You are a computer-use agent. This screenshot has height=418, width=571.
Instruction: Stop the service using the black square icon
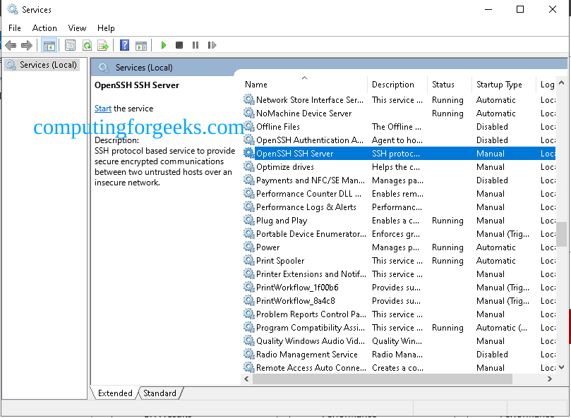click(179, 44)
